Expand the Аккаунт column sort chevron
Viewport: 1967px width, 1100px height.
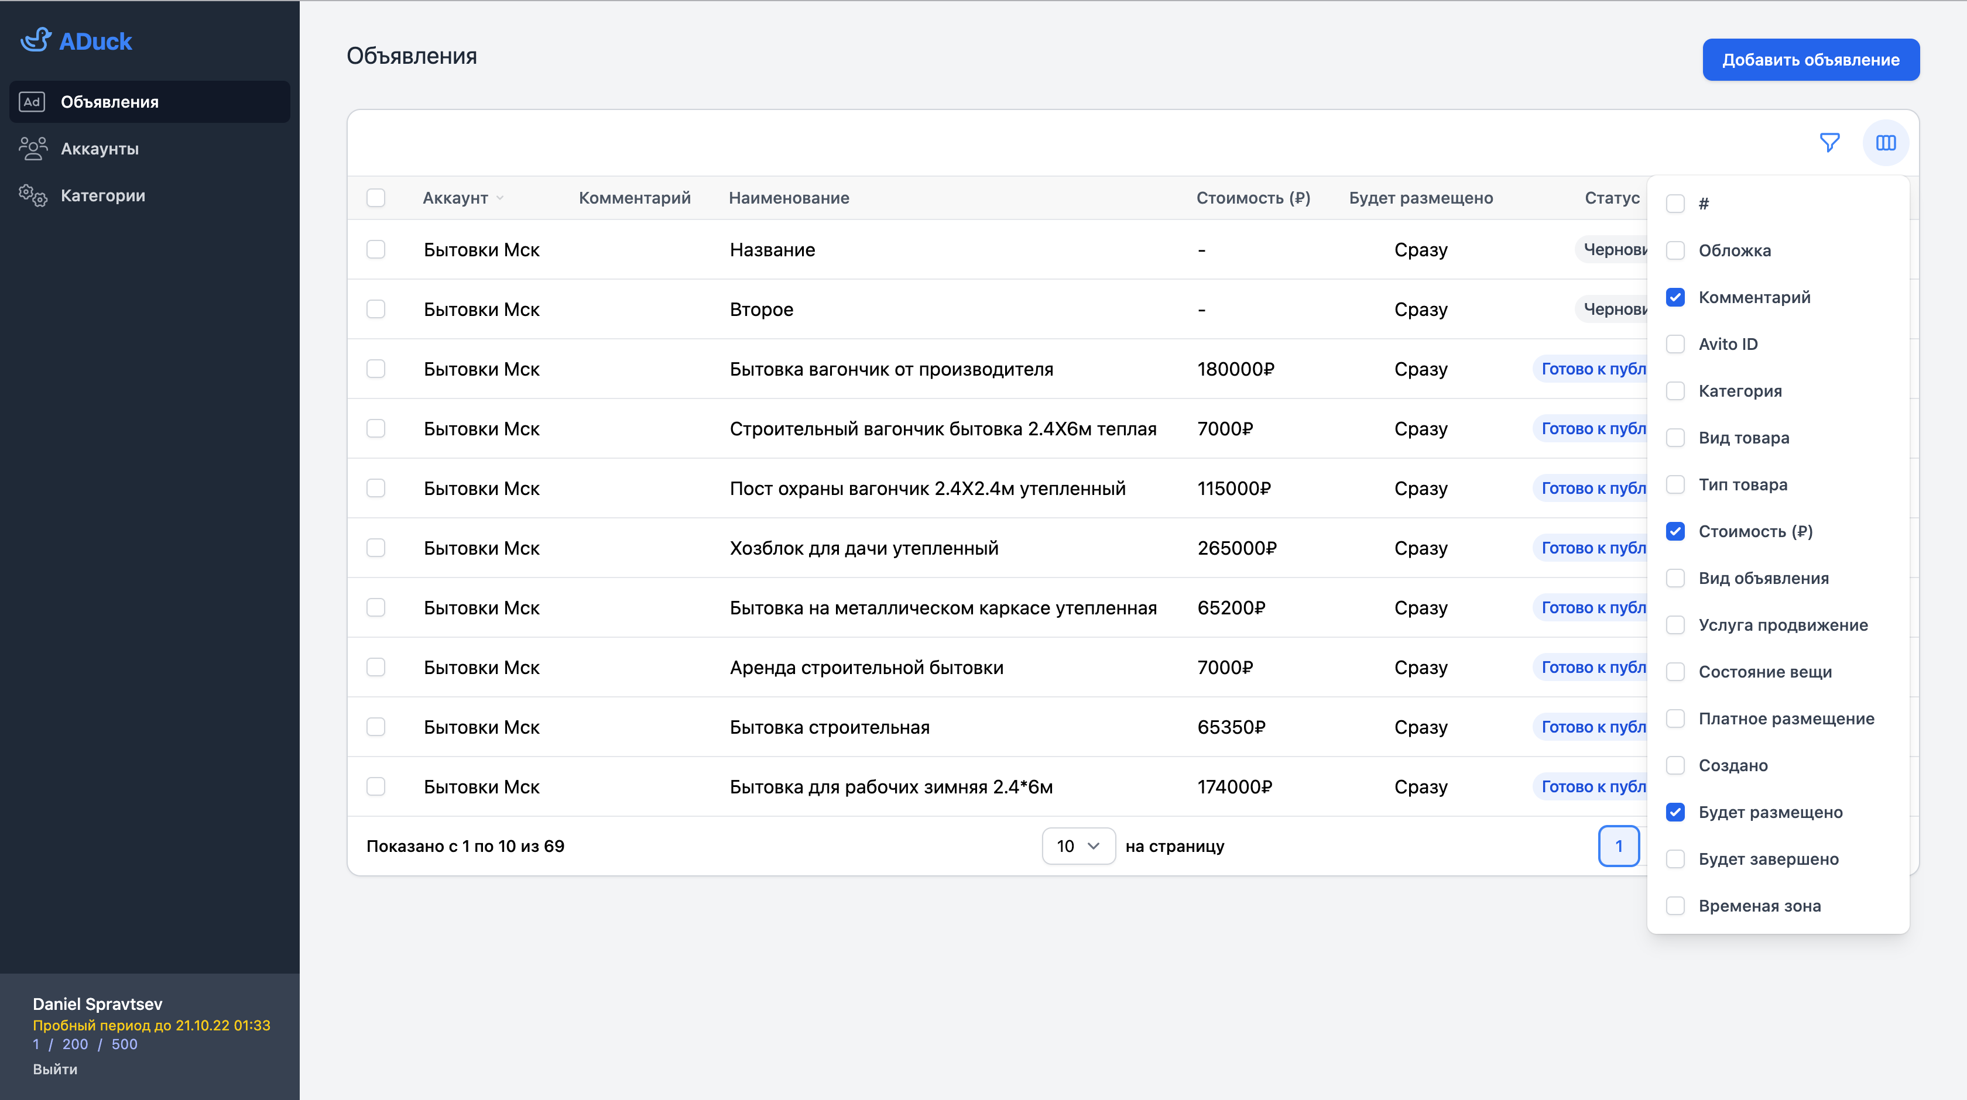(x=500, y=198)
